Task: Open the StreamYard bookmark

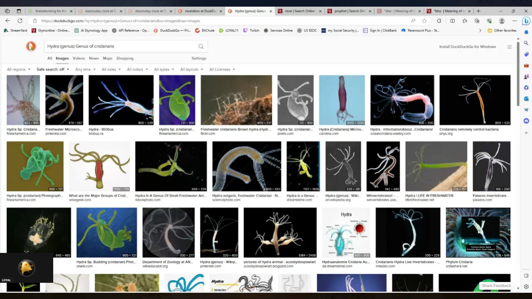Action: [15, 30]
